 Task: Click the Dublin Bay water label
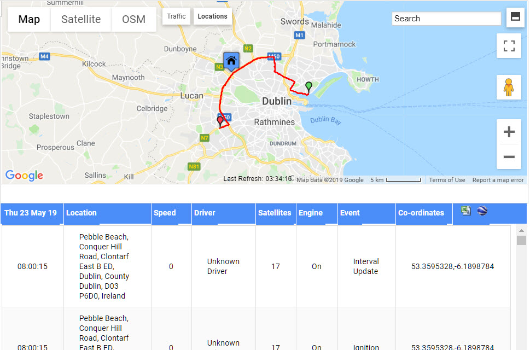[x=326, y=120]
